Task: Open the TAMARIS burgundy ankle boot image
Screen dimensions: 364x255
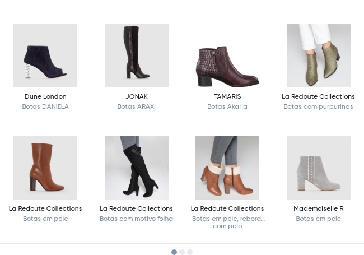Action: tap(227, 55)
